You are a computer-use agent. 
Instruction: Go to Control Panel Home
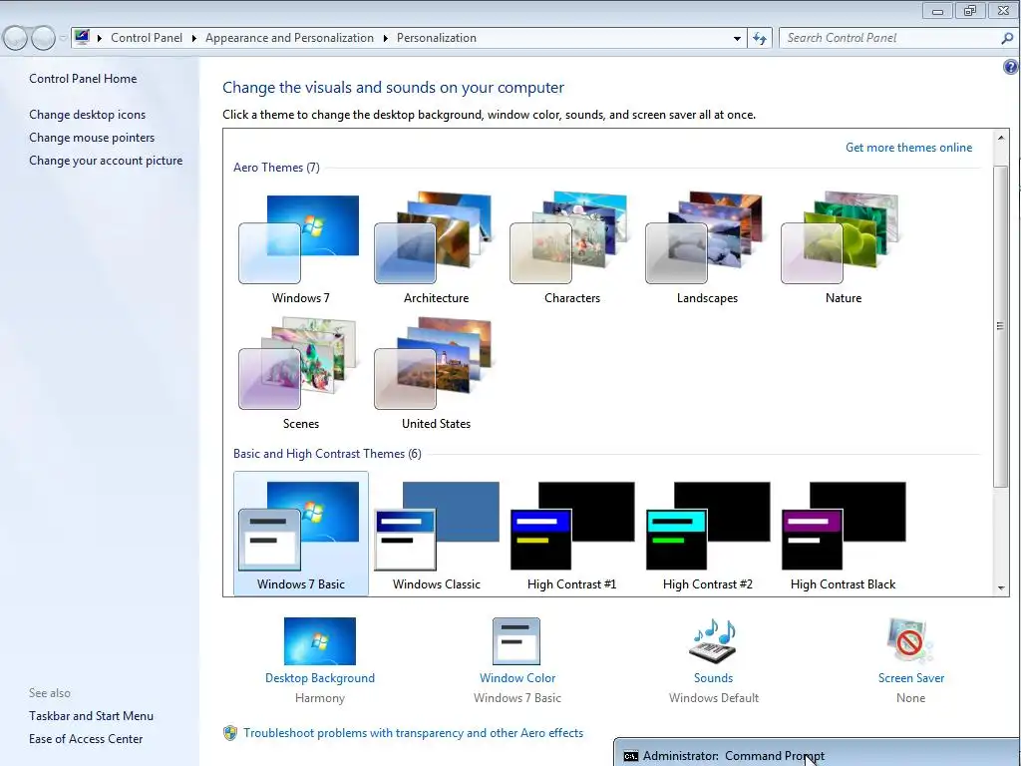pos(83,79)
